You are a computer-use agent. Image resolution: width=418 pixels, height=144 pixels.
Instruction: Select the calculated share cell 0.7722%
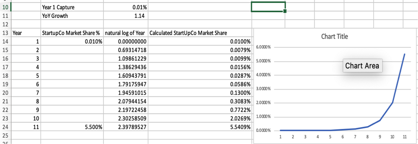coord(200,110)
